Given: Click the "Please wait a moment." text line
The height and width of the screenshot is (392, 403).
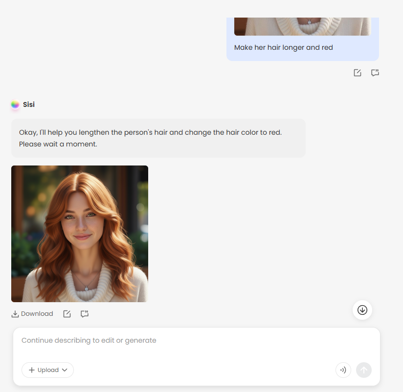Looking at the screenshot, I should tap(58, 144).
